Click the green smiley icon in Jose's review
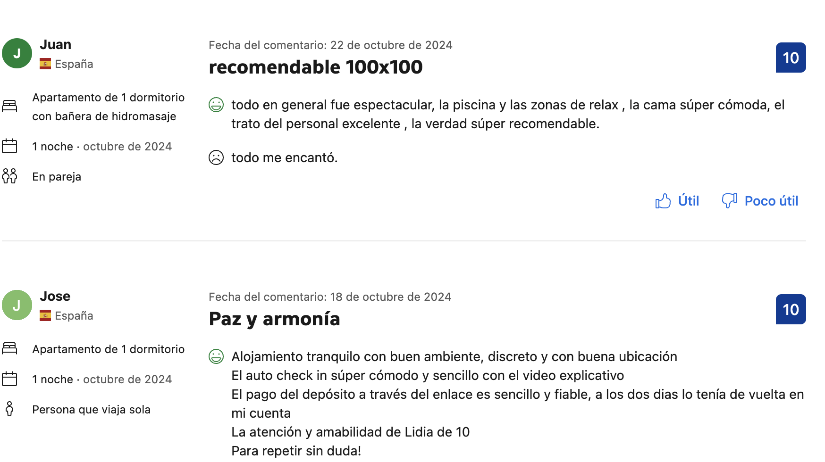 (x=216, y=356)
